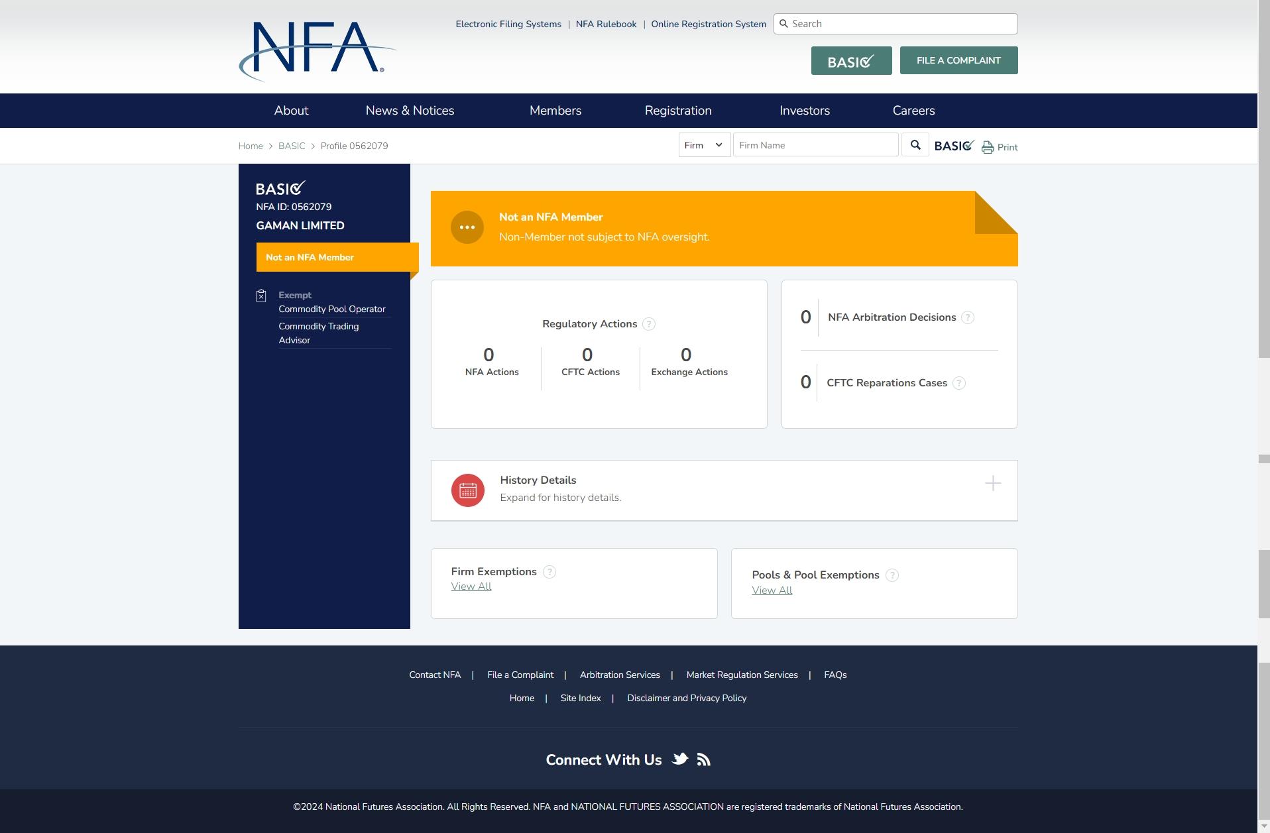Click the Profile 0562079 breadcrumb text
The height and width of the screenshot is (833, 1270).
[x=355, y=146]
